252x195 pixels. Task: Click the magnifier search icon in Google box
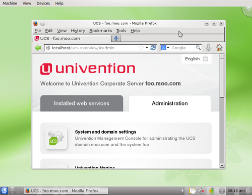[x=198, y=48]
